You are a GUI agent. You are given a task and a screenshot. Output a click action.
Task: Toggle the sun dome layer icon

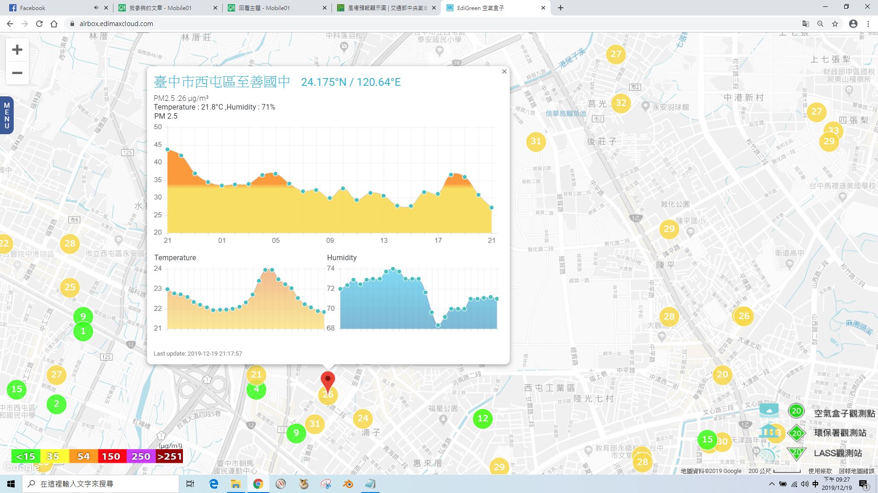pos(768,454)
